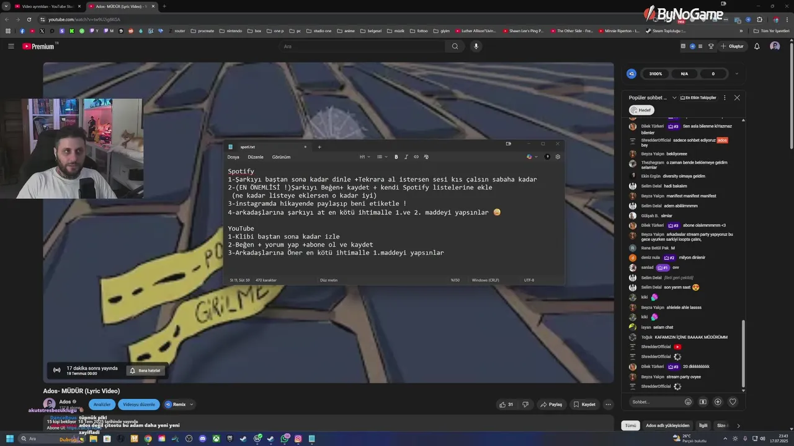Expand the 'Popüler sohbet' chat mode dropdown

674,98
